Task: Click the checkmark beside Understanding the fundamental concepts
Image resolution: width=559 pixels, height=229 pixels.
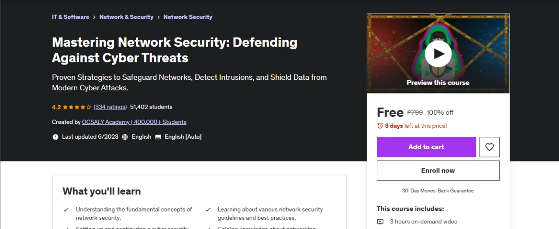Action: 66,210
